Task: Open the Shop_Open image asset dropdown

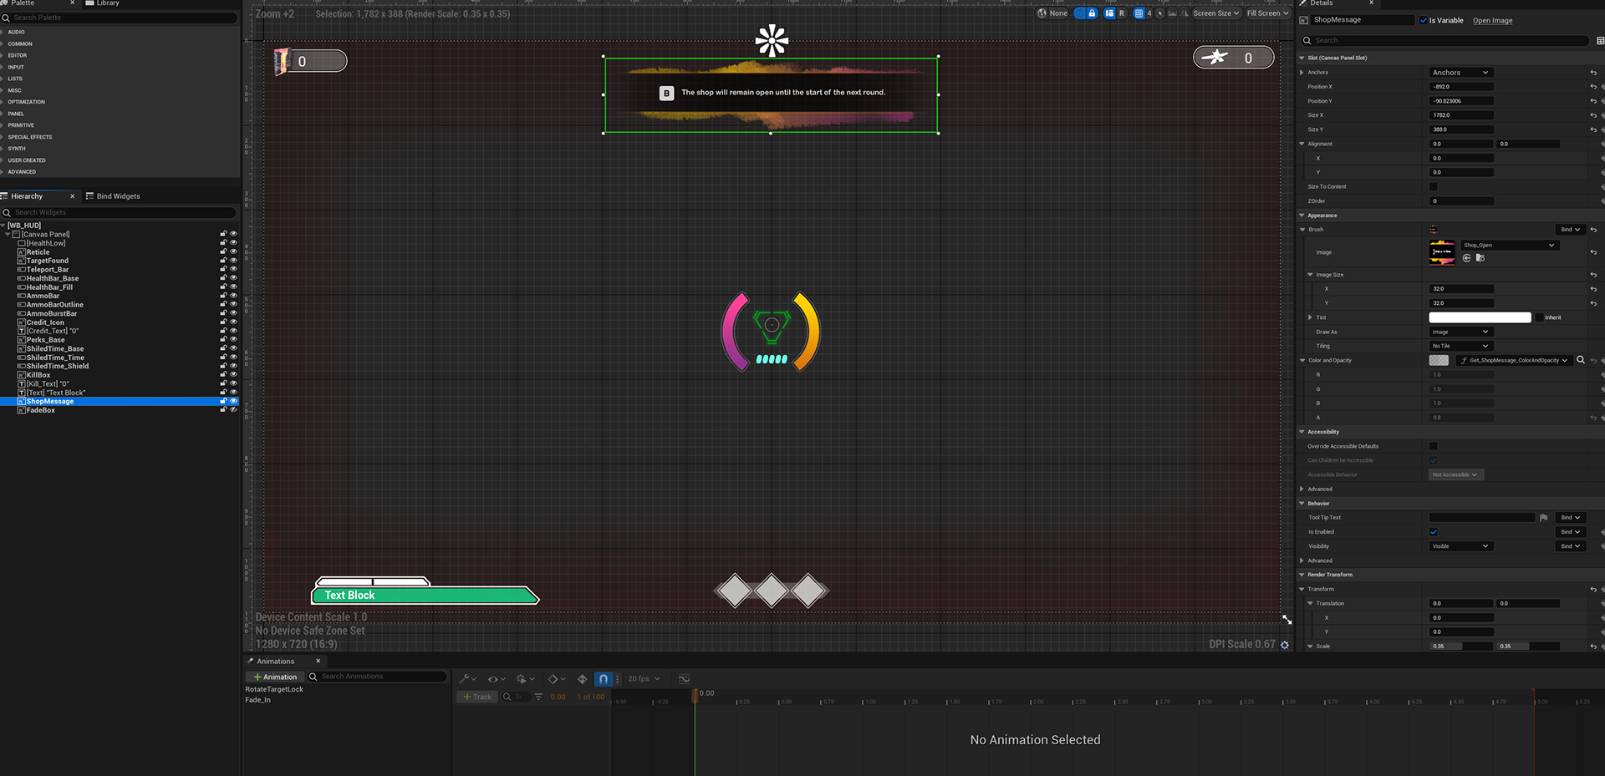Action: [1510, 246]
